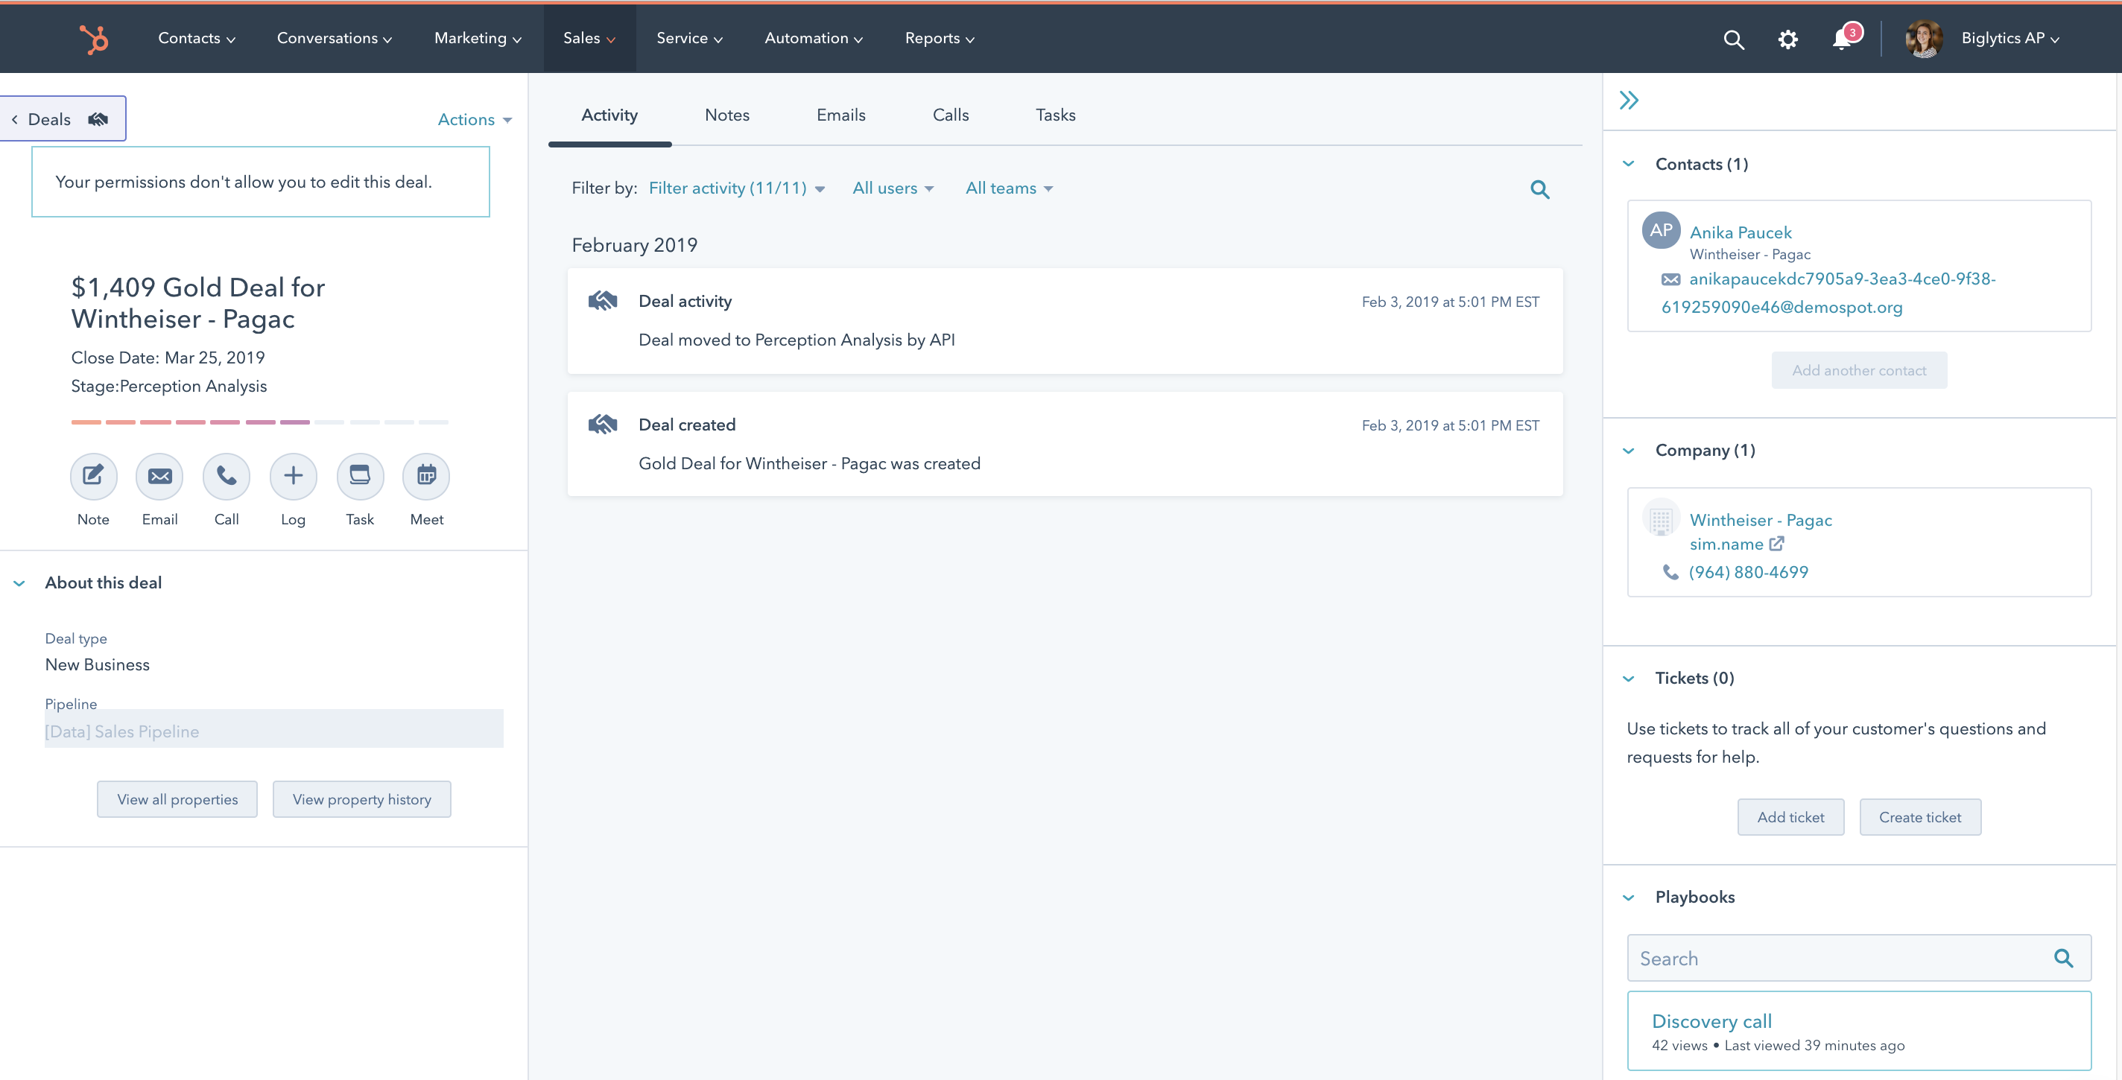The height and width of the screenshot is (1080, 2122).
Task: Open the global search magnifier icon
Action: pyautogui.click(x=1733, y=39)
